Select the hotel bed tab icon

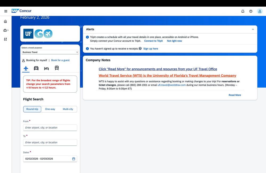point(46,68)
